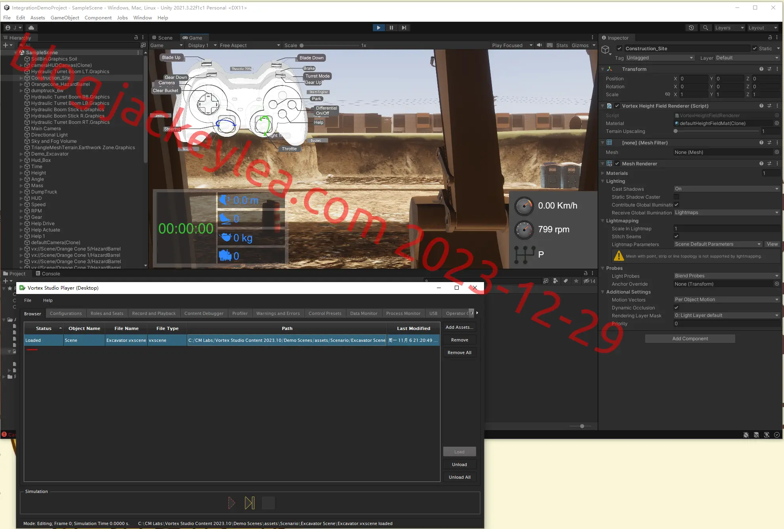
Task: Open the Cast Shadows dropdown
Action: coord(727,189)
